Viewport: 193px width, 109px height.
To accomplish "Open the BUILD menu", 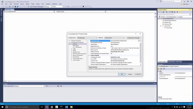I will (22, 4).
